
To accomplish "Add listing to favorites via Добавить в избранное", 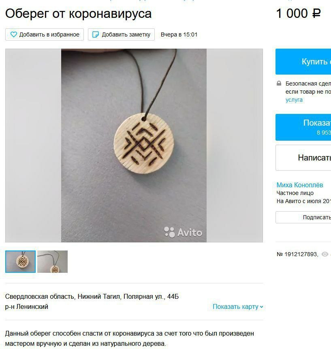I will click(x=45, y=34).
